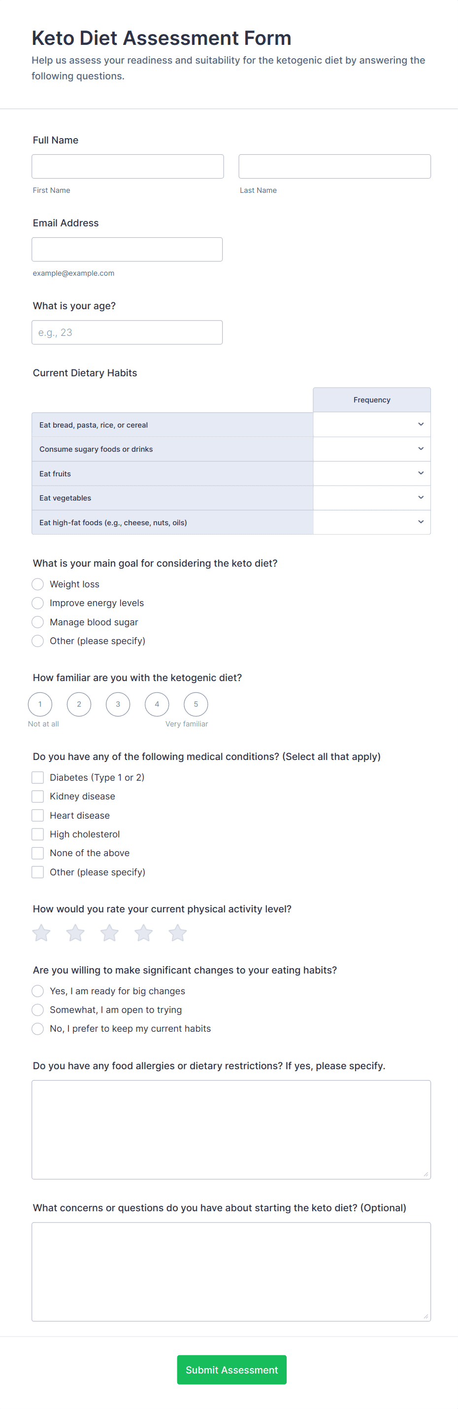The image size is (458, 1409).
Task: Click the First Name input field
Action: point(128,166)
